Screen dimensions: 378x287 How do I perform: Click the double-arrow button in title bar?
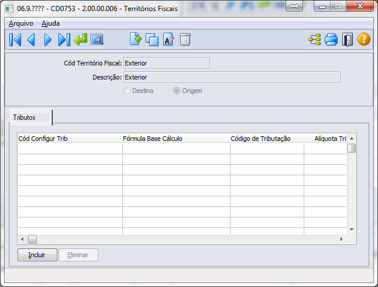pyautogui.click(x=294, y=6)
